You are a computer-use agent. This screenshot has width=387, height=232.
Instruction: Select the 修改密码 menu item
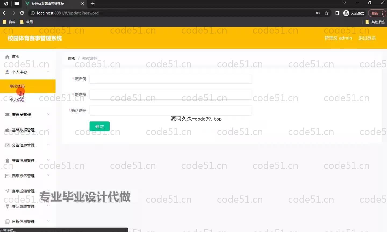click(x=28, y=86)
